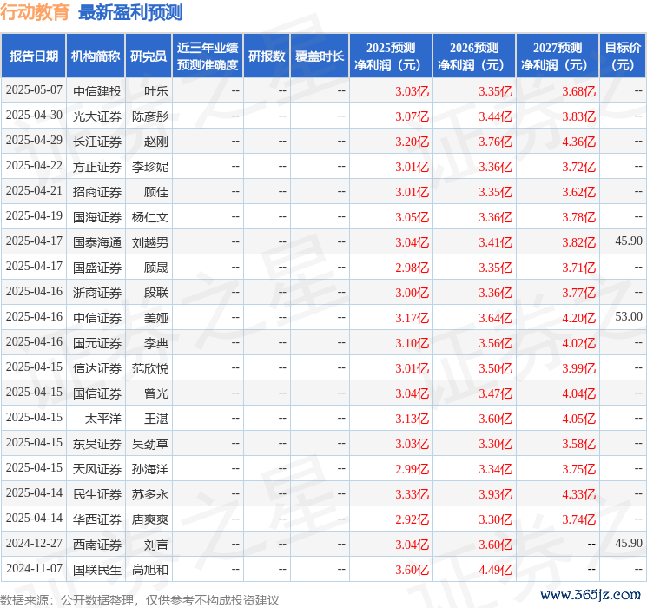647x608 pixels.
Task: Click the 研究员 column header
Action: (x=149, y=56)
